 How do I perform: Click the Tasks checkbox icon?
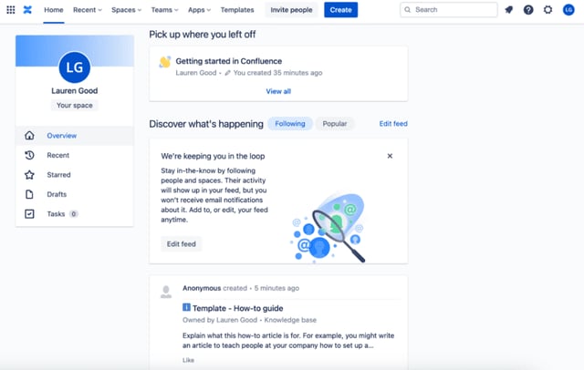29,214
